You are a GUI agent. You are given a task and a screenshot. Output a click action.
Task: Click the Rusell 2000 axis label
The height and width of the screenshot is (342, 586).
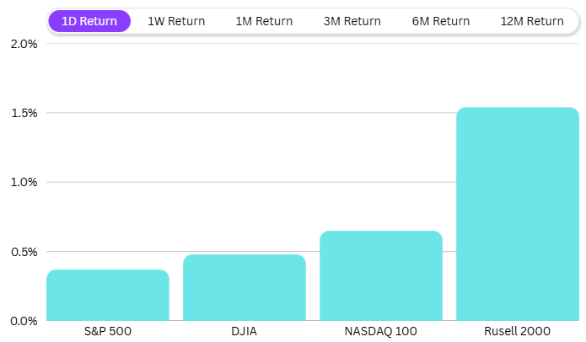[518, 331]
